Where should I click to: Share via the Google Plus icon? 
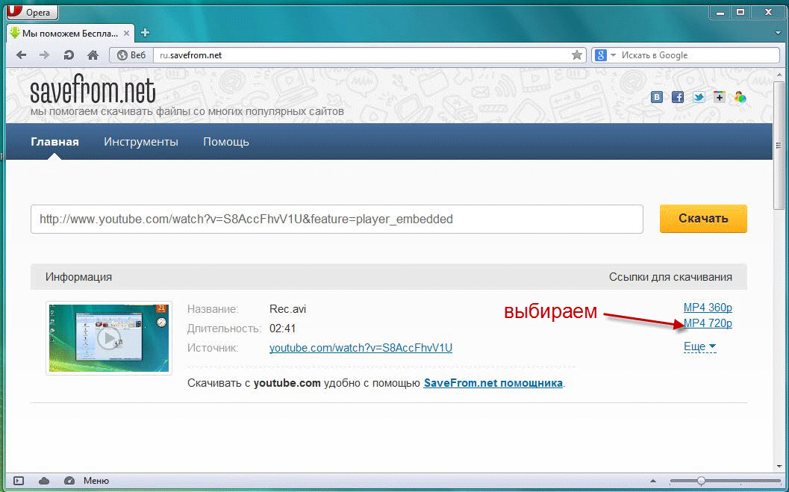pos(720,97)
